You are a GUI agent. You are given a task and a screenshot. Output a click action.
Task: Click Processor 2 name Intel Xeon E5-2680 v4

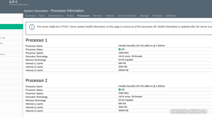click(x=142, y=86)
